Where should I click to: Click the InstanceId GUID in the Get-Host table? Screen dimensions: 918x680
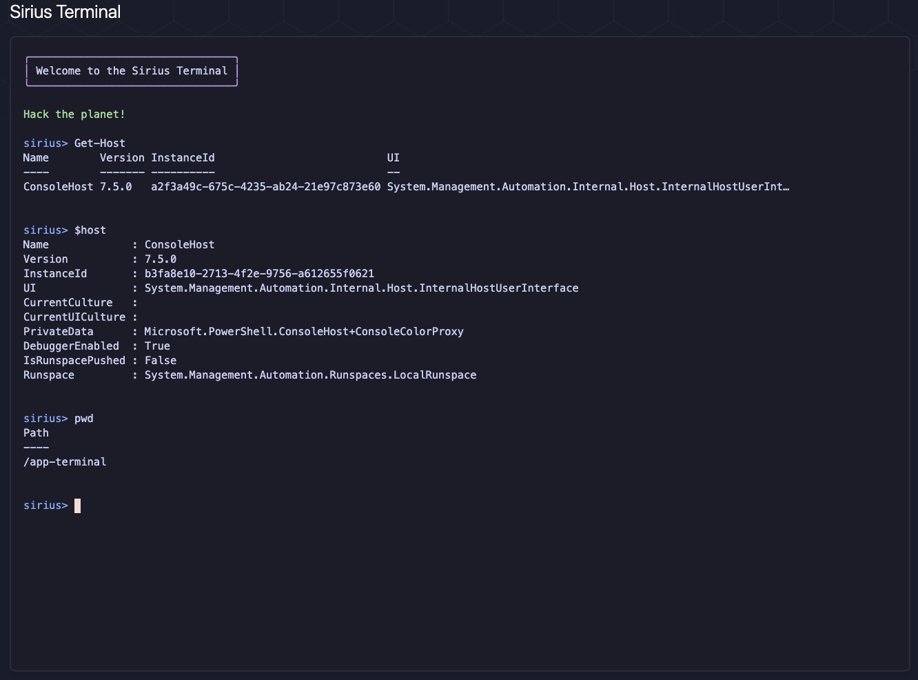265,186
